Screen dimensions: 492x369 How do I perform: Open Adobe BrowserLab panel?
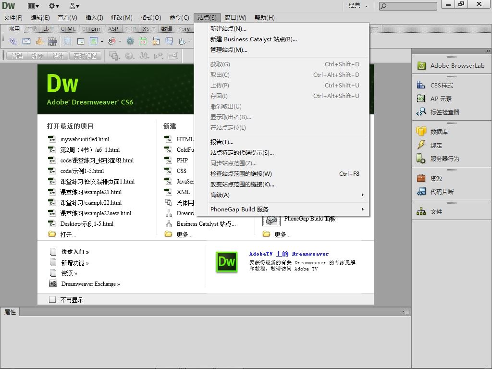tap(451, 65)
